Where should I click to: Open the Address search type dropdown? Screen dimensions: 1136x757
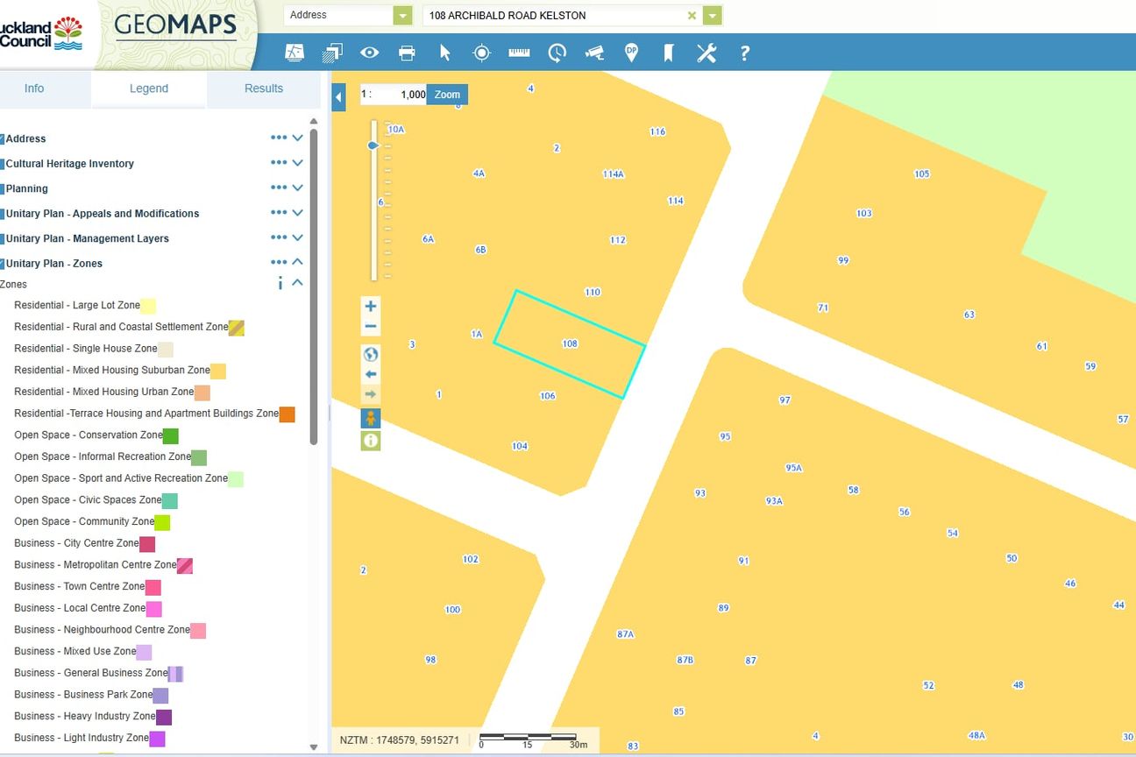[x=402, y=15]
